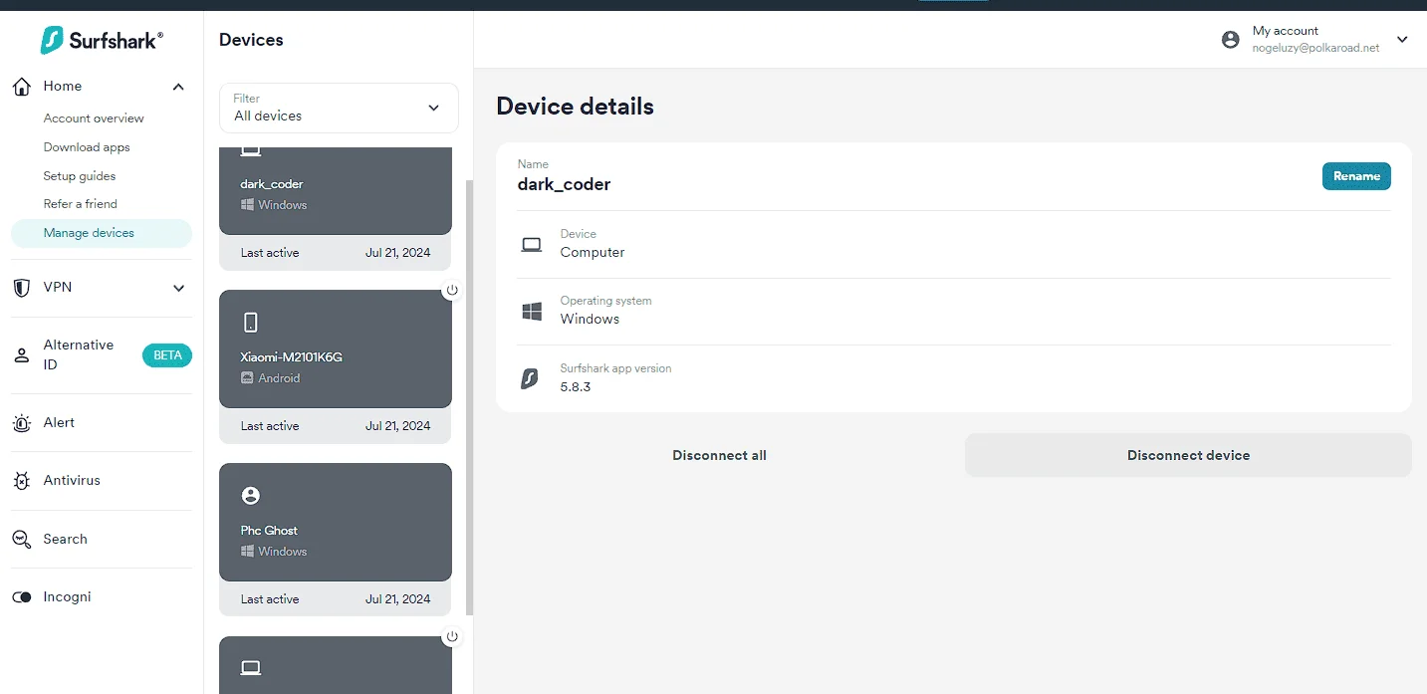Image resolution: width=1427 pixels, height=694 pixels.
Task: Click user icon on Phc Ghost card
Action: 251,496
